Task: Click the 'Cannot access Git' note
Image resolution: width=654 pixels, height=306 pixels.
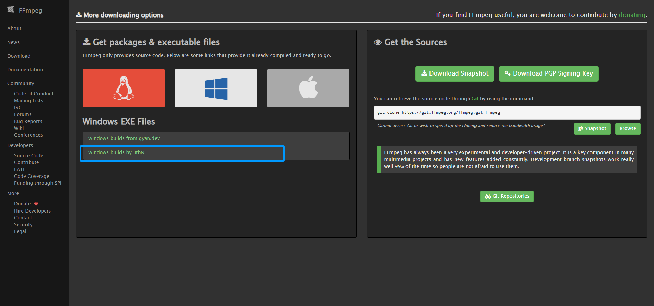Action: [461, 126]
